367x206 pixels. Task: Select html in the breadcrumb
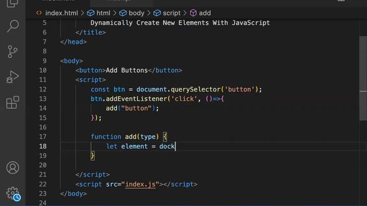click(x=103, y=13)
